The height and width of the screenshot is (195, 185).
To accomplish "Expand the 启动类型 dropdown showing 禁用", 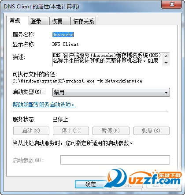I will (111, 92).
